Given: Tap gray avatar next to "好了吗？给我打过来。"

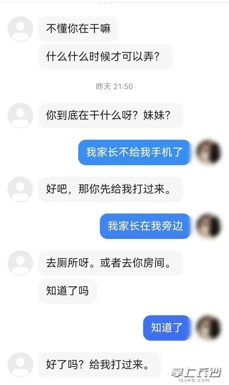Looking at the screenshot, I should coord(20,365).
